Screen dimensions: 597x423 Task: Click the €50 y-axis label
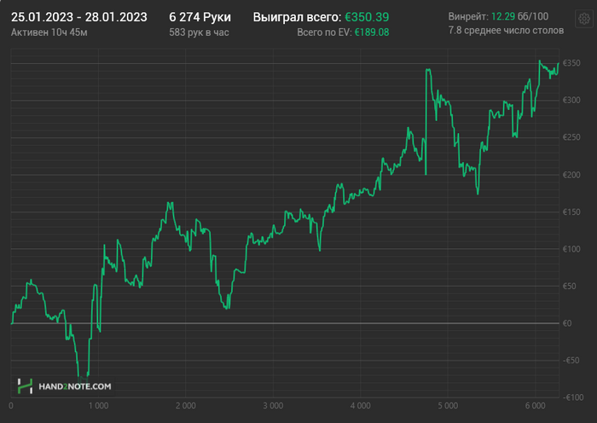click(569, 286)
